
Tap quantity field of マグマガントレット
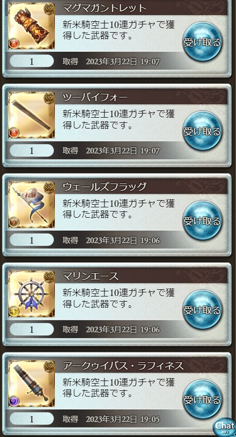[x=32, y=61]
